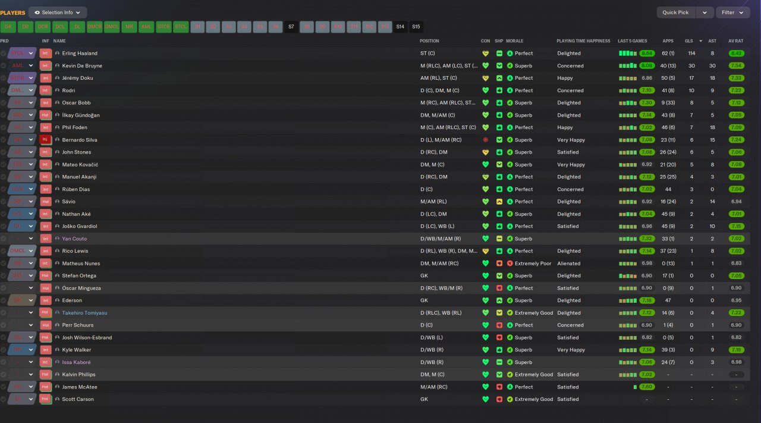This screenshot has width=761, height=423.
Task: Click Haaland's 114 goals value
Action: pos(691,54)
